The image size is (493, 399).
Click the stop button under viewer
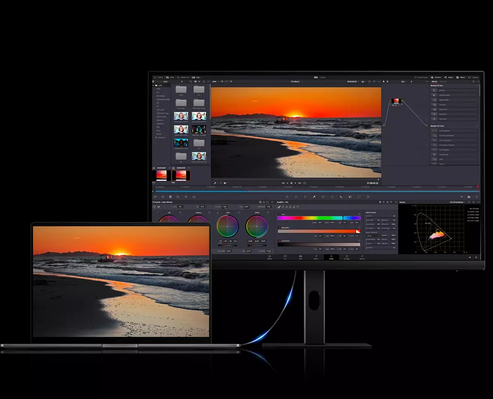[291, 183]
